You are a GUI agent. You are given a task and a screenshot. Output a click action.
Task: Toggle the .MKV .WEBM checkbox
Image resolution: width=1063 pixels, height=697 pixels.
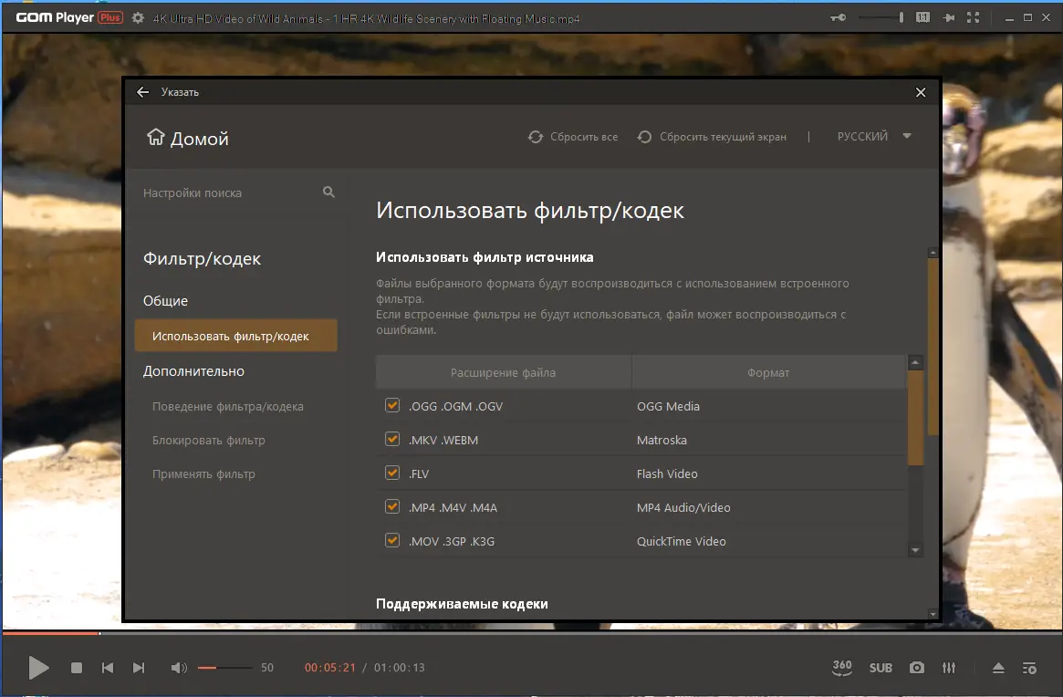(391, 440)
